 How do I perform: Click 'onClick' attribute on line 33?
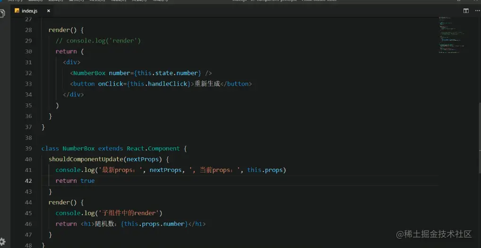point(111,84)
